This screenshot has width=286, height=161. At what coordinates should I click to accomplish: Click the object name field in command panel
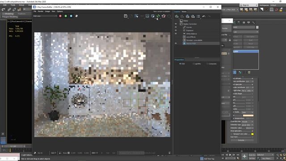(x=244, y=27)
